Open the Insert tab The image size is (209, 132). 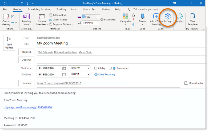pyautogui.click(x=74, y=10)
